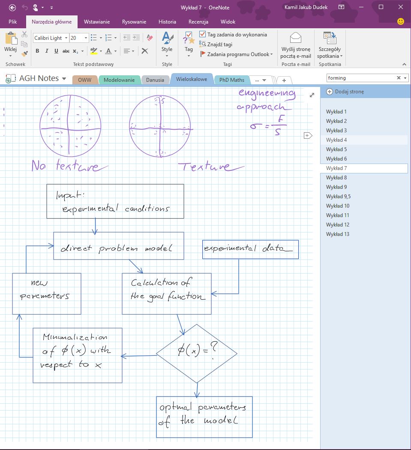Clear all formatting with the eraser icon

click(x=150, y=38)
